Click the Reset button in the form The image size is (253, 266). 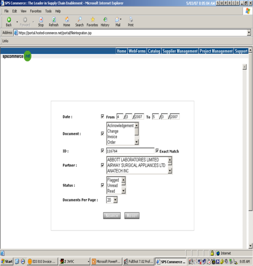point(132,216)
